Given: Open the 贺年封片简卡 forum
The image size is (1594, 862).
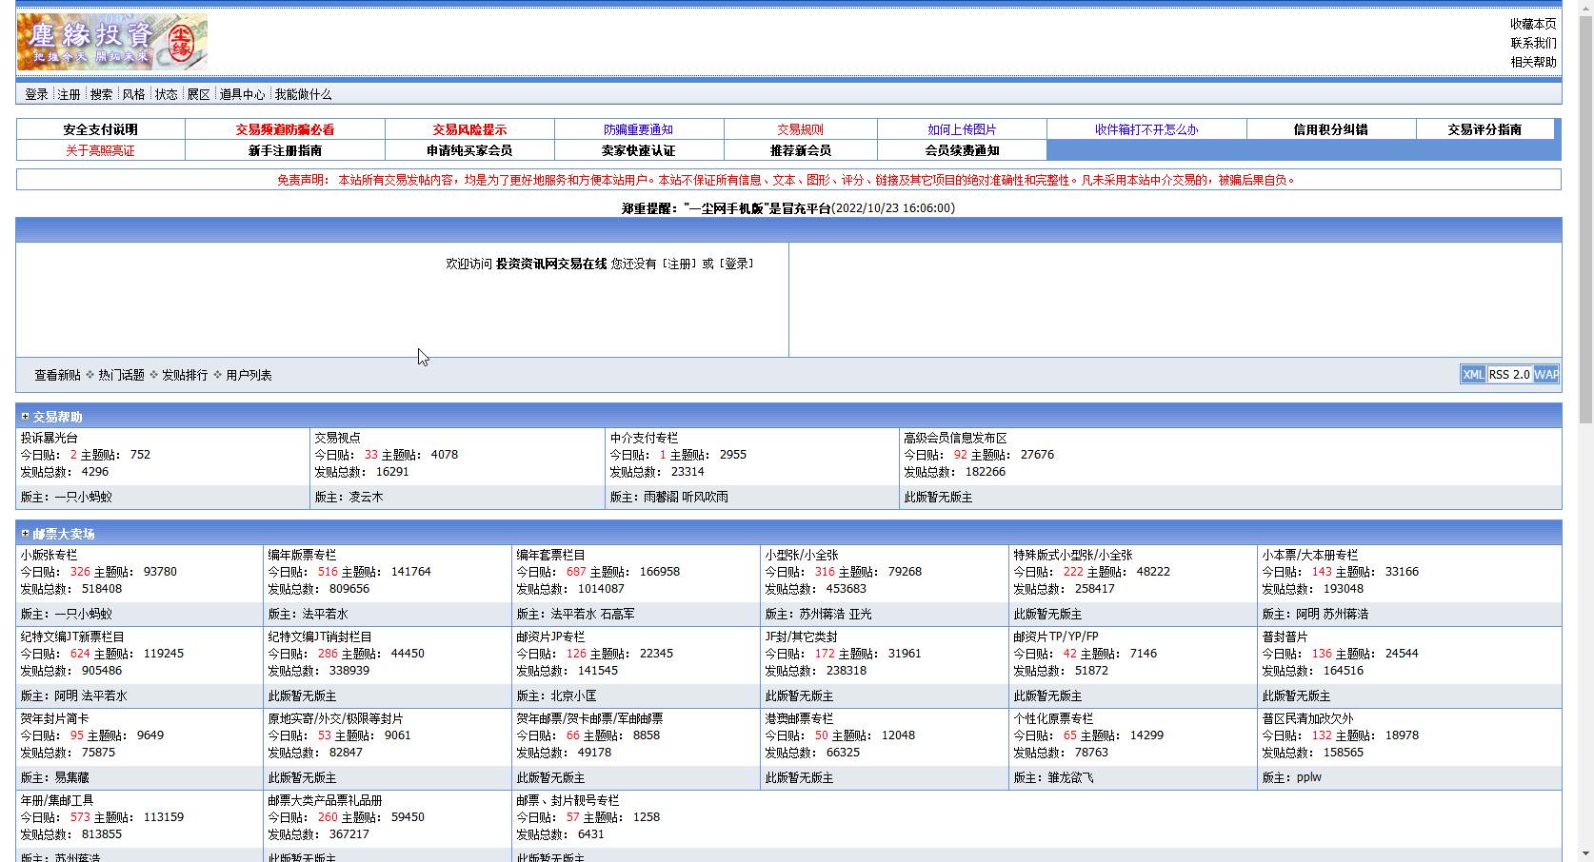Looking at the screenshot, I should [55, 718].
